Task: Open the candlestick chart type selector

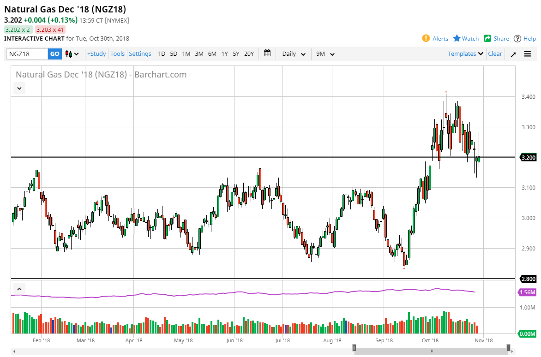Action: tap(72, 54)
